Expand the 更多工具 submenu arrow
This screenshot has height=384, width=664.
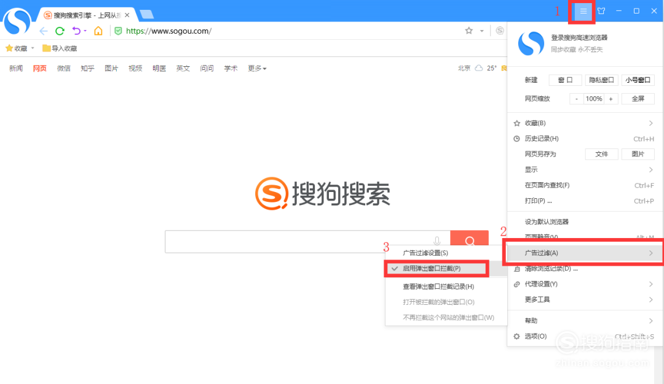coord(651,299)
